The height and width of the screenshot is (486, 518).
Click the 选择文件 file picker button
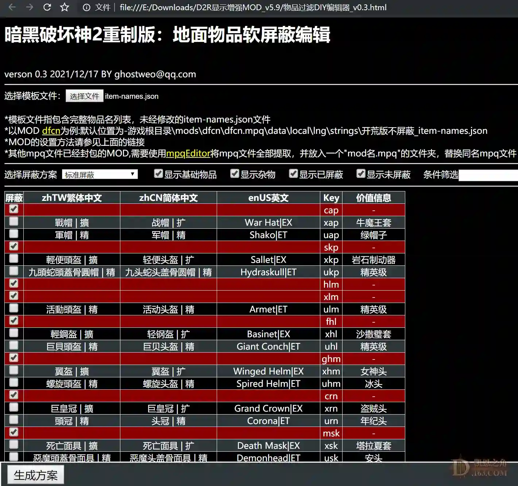coord(84,96)
